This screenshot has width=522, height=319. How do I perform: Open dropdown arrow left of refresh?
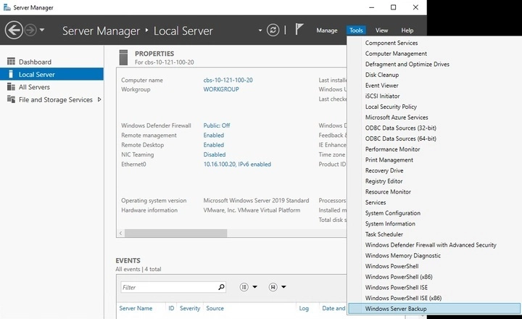(x=260, y=30)
